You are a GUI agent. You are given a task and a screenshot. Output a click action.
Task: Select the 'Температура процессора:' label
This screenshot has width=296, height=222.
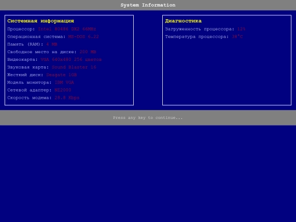click(197, 37)
